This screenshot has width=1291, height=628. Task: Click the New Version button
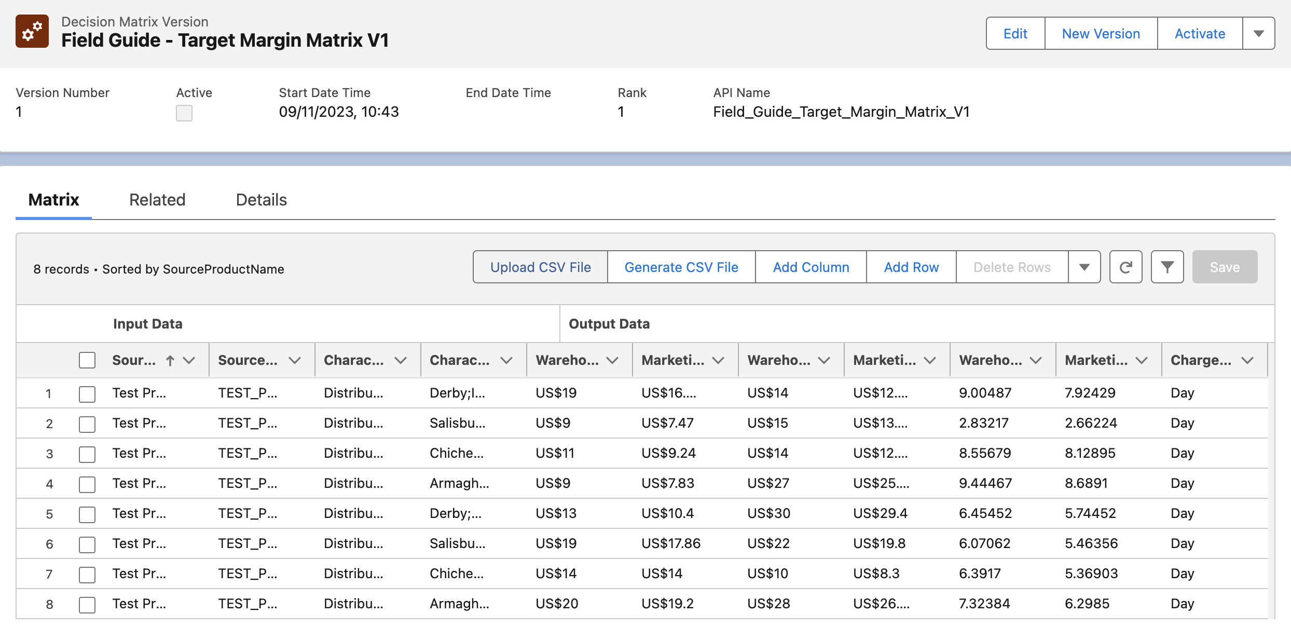point(1101,33)
